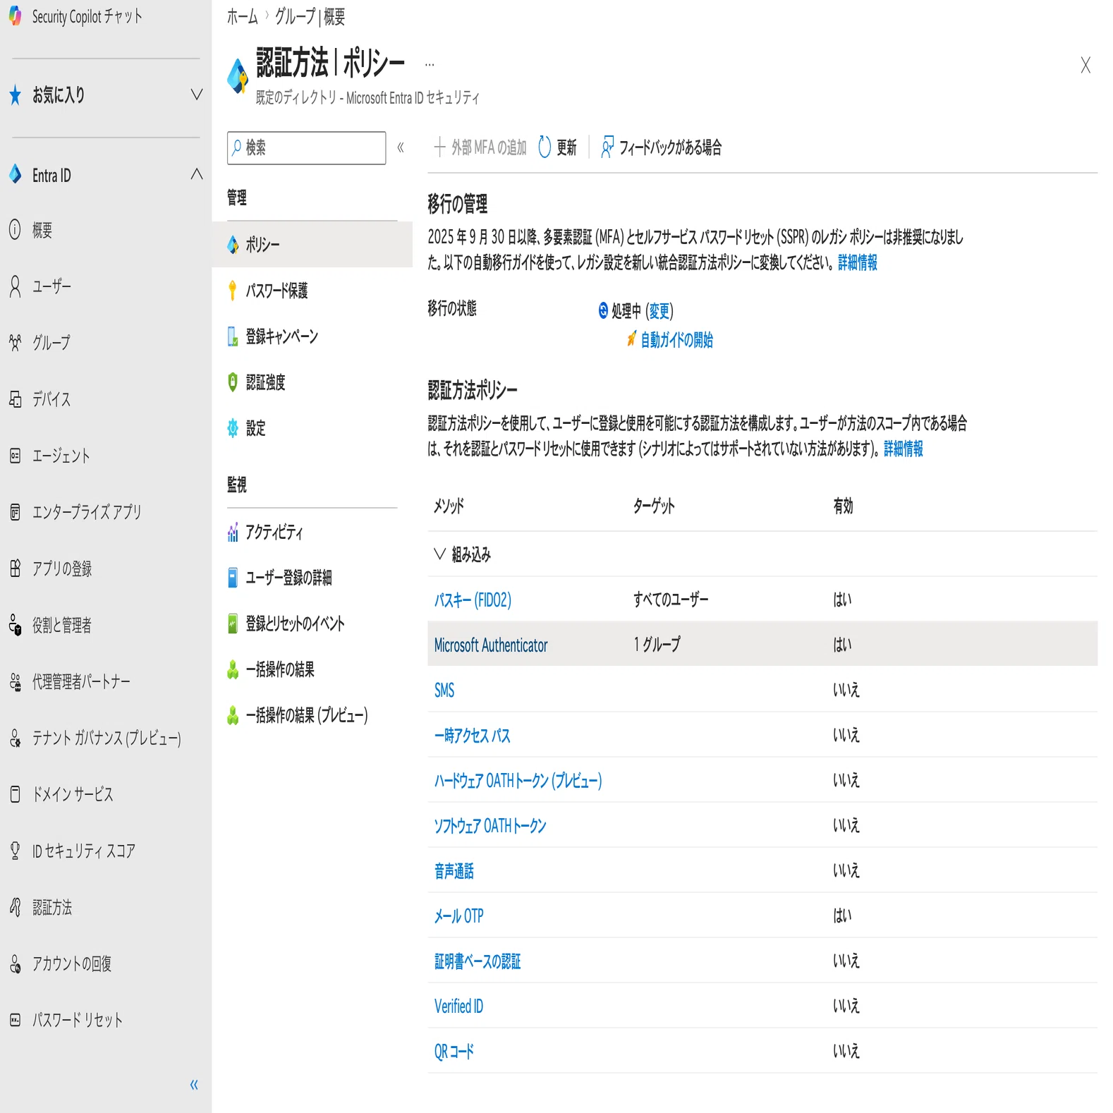This screenshot has height=1113, width=1113.
Task: Click the 設定 gear icon
Action: click(x=233, y=428)
